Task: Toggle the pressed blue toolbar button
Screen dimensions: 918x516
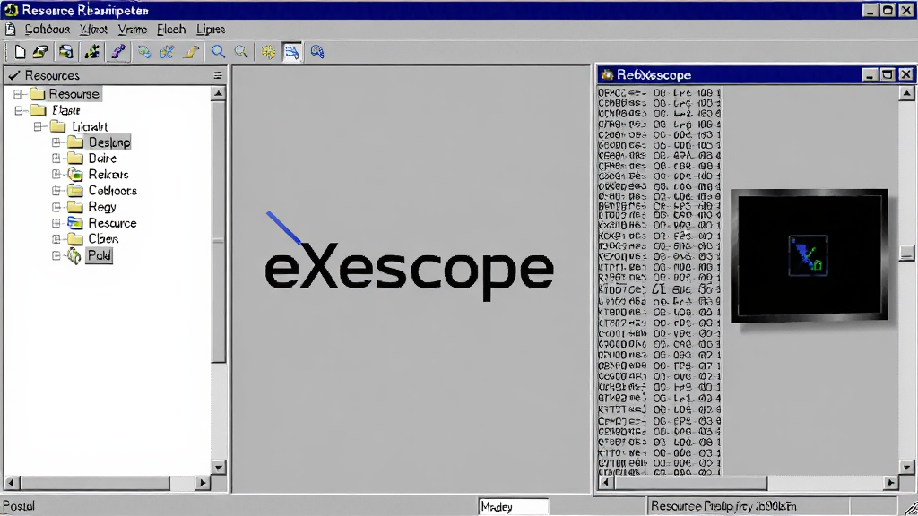Action: (291, 52)
